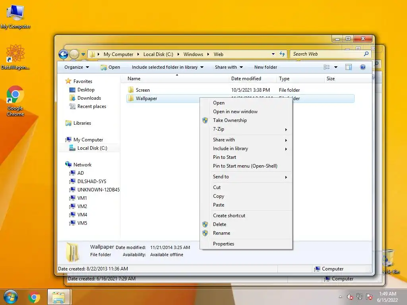Click File Explorer taskbar button

tap(58, 297)
